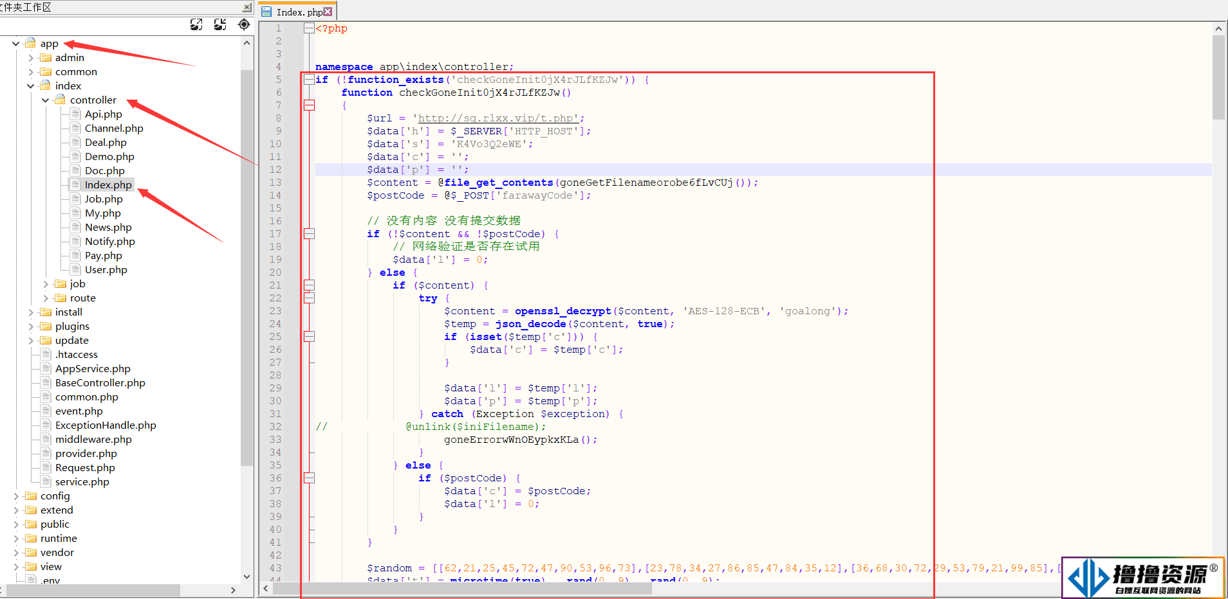Click the common.php file icon

coord(46,397)
